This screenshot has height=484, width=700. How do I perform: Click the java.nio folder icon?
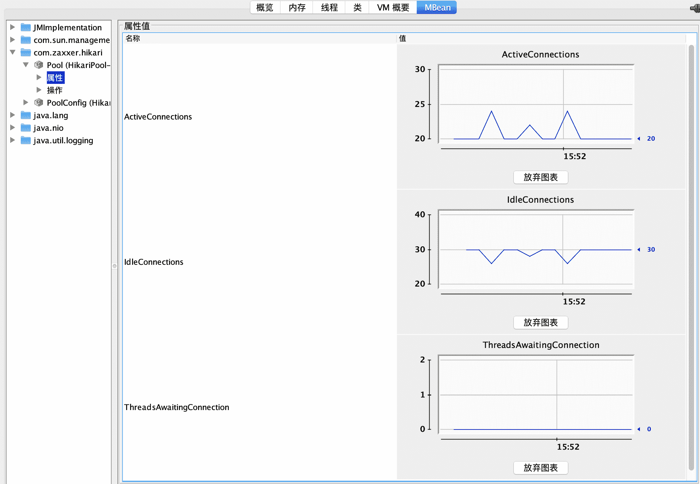pos(26,128)
